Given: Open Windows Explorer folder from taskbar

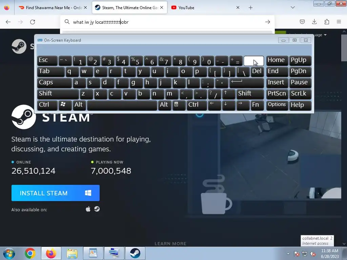Looking at the screenshot, I should pyautogui.click(x=72, y=253).
